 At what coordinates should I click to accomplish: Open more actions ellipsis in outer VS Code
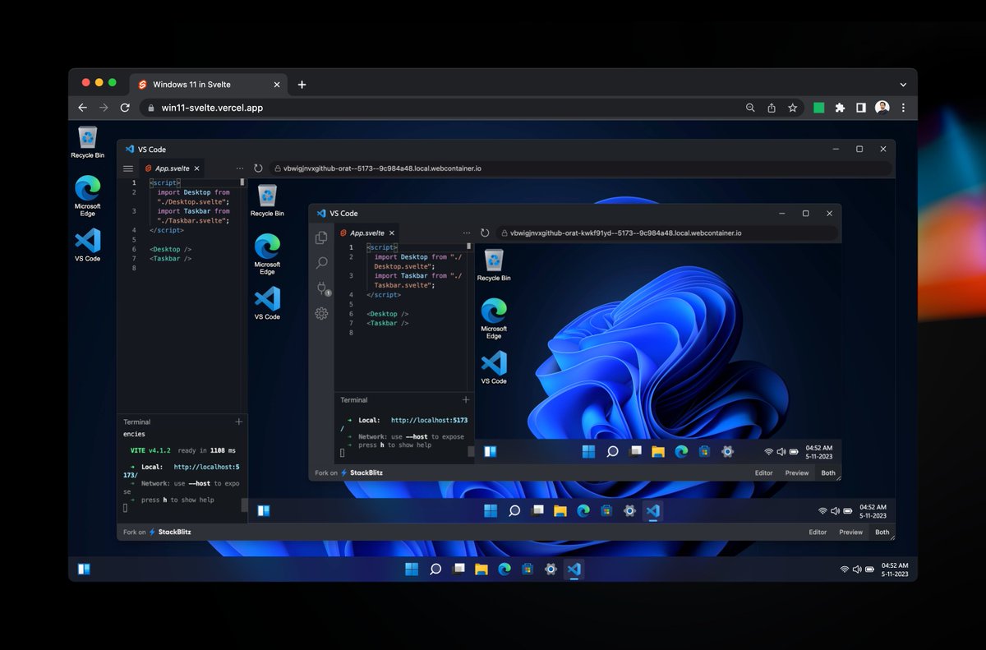(x=240, y=168)
